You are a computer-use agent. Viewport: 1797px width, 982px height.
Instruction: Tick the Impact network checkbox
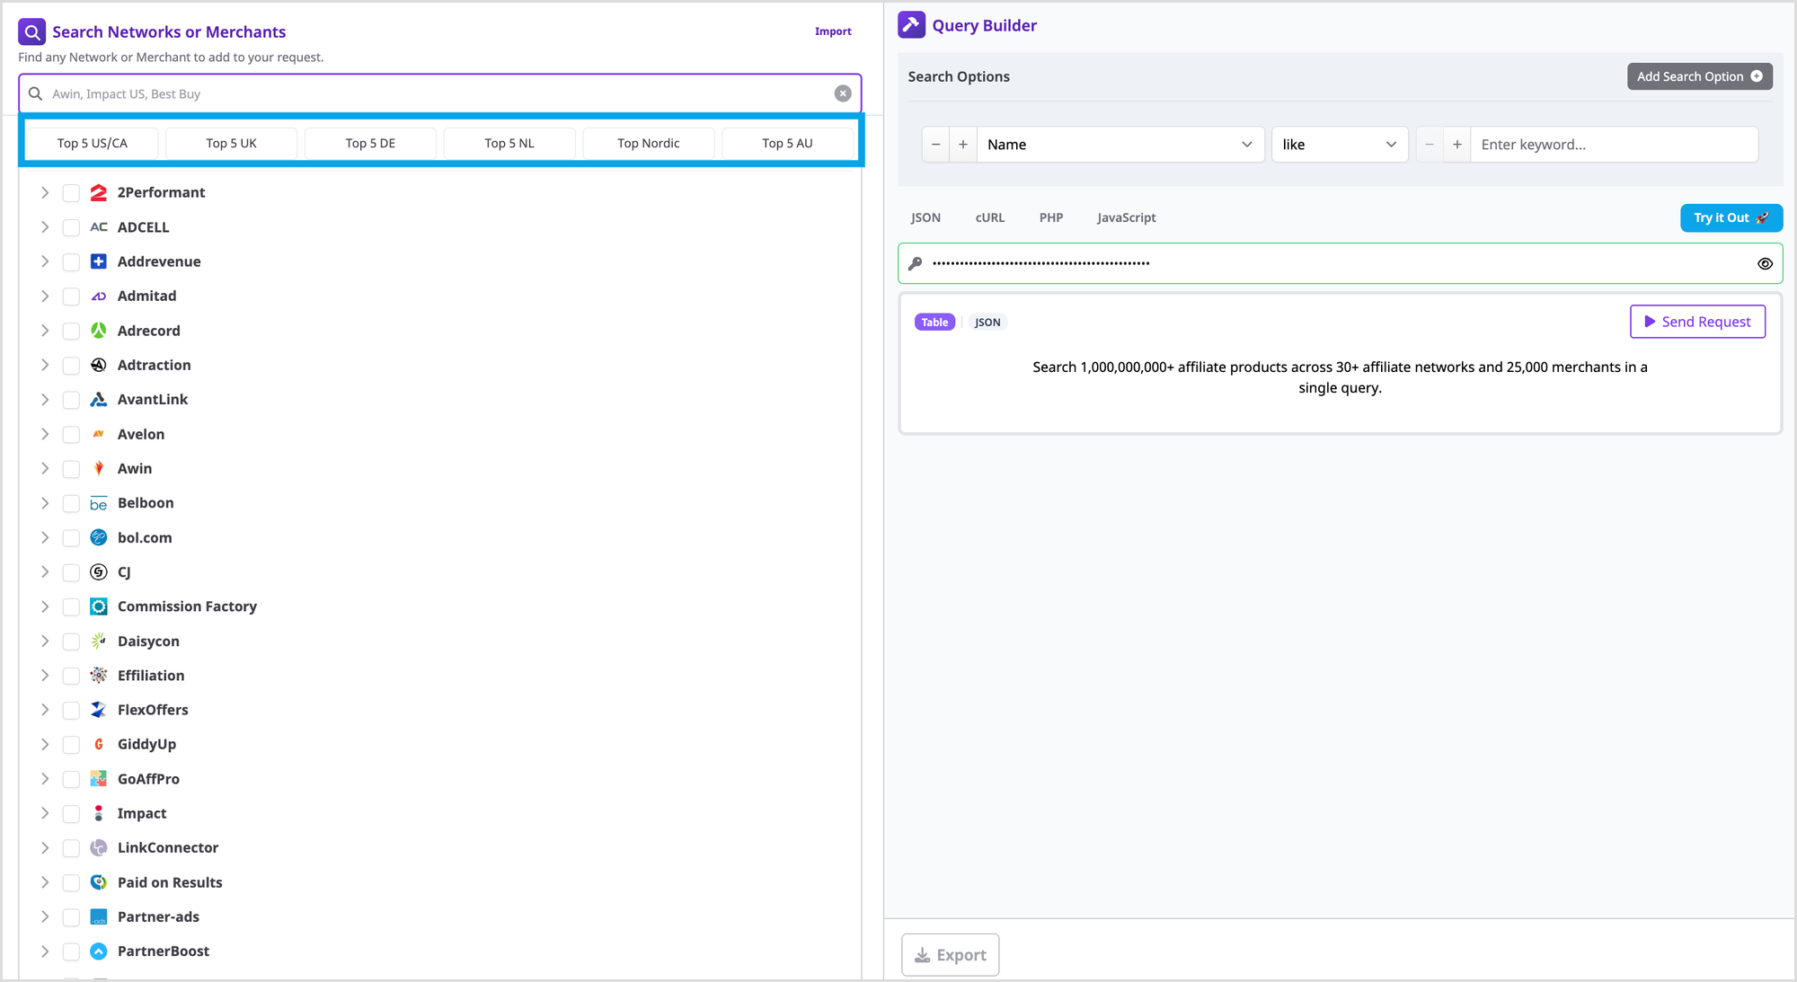pyautogui.click(x=71, y=813)
